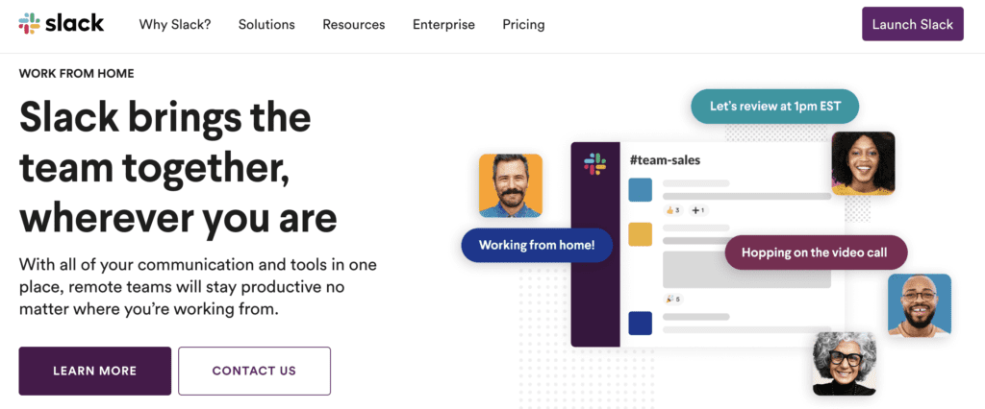Click the thumbs up reaction with count 3
985x409 pixels.
(673, 210)
